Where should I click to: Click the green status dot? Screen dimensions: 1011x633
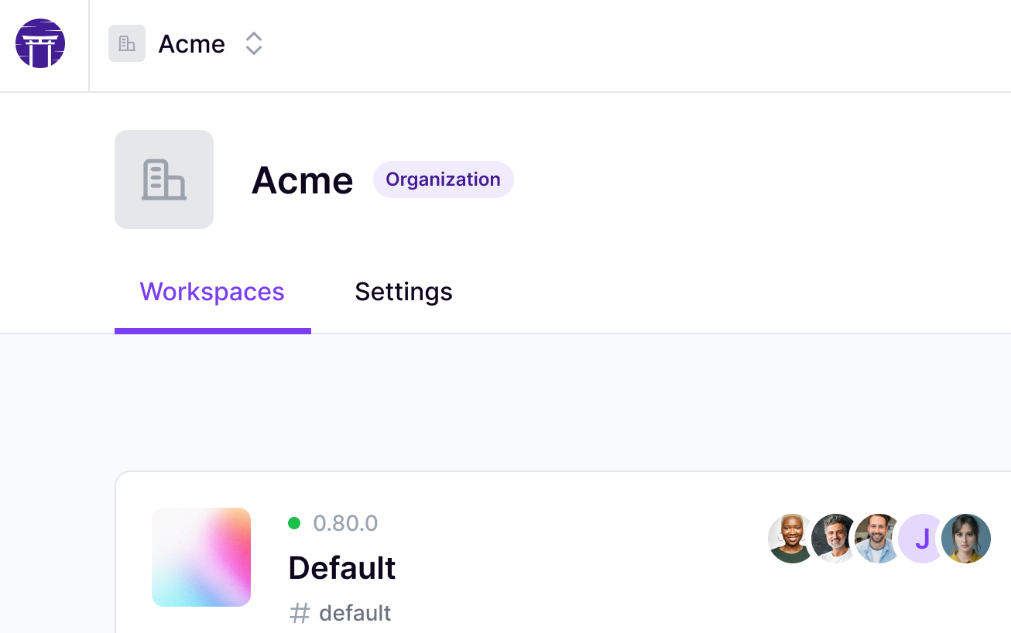coord(294,523)
